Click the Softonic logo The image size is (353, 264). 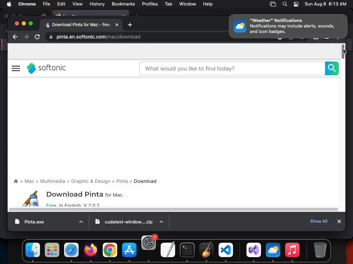tap(47, 68)
